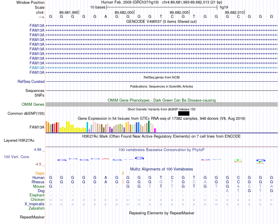Select the Zebrafish species label
The width and height of the screenshot is (278, 224).
click(37, 208)
